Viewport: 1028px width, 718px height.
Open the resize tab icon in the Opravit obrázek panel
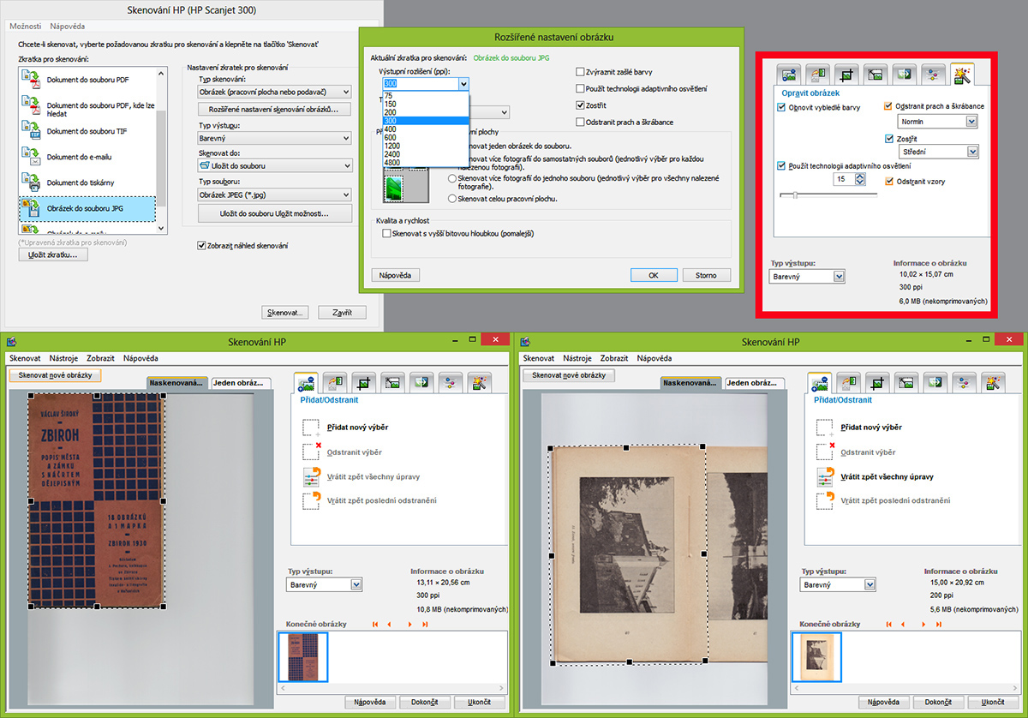(x=876, y=75)
